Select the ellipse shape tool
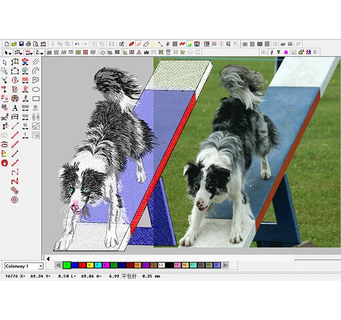 point(36,89)
